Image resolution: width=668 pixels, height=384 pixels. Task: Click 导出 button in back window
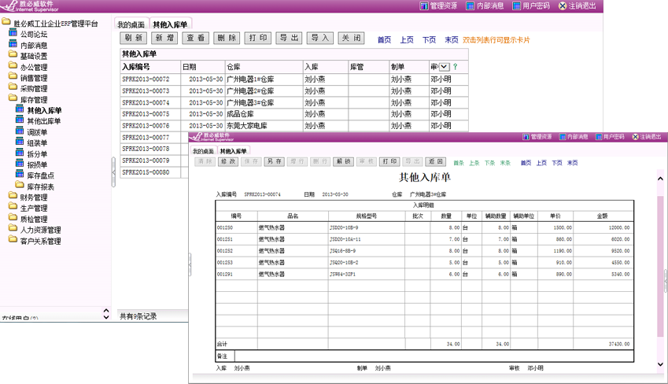coord(289,38)
